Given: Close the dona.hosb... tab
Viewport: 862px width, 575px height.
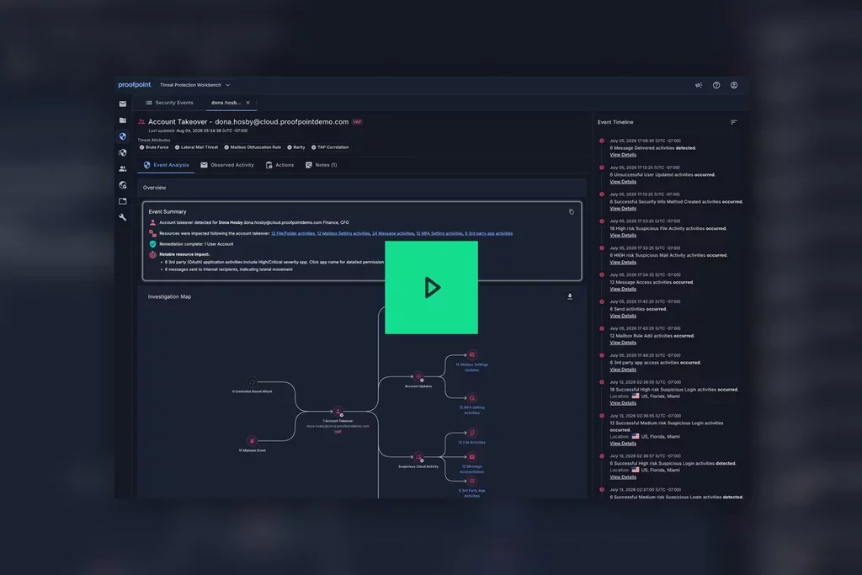Looking at the screenshot, I should tap(248, 103).
